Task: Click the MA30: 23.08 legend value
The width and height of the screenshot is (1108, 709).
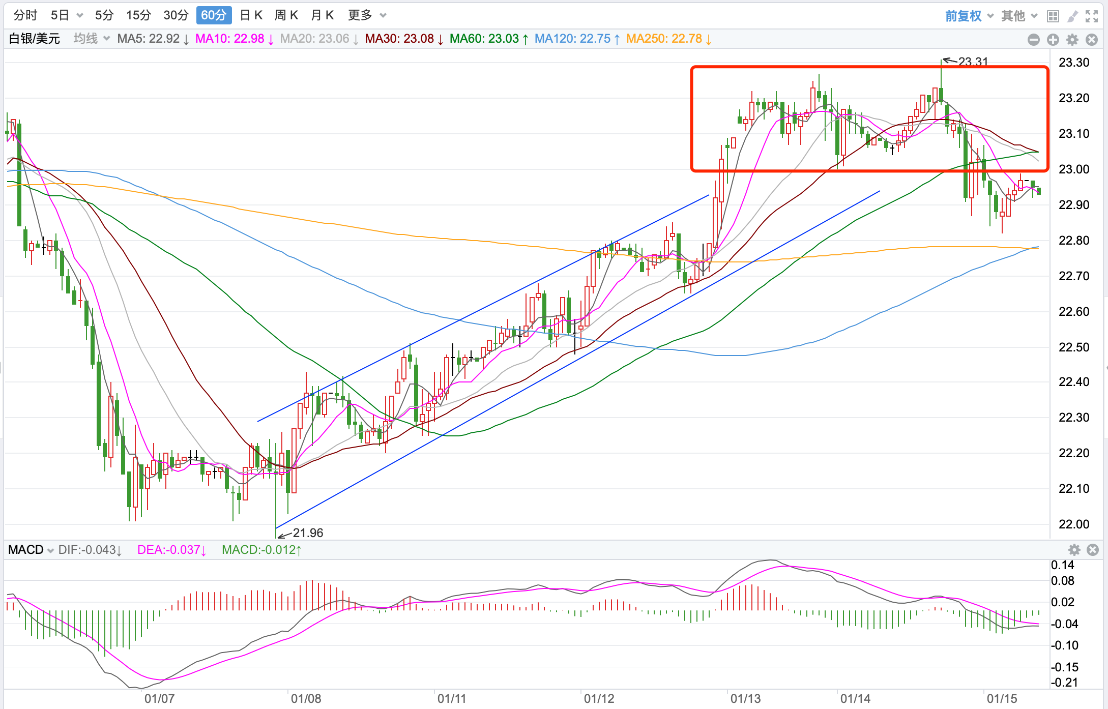Action: [404, 39]
